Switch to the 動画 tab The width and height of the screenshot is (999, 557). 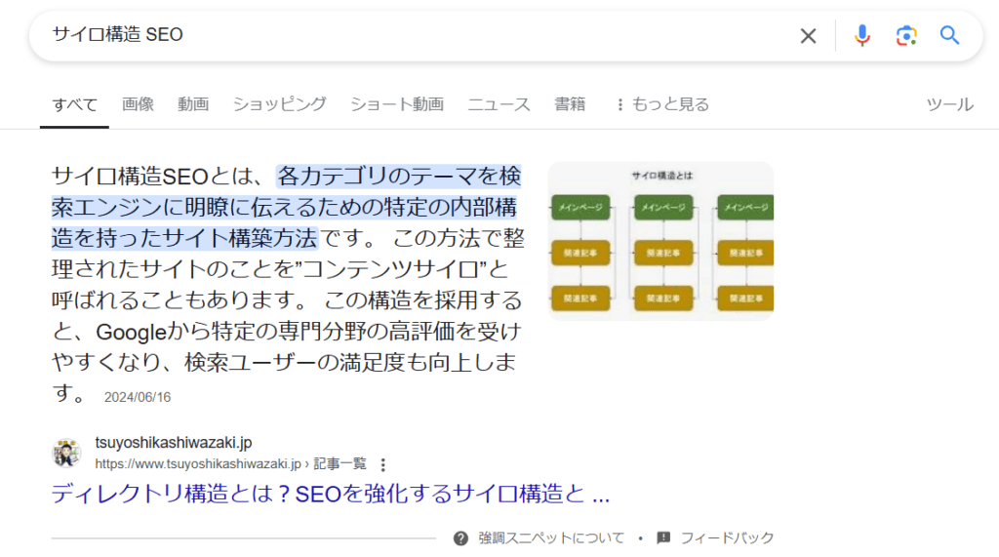193,104
